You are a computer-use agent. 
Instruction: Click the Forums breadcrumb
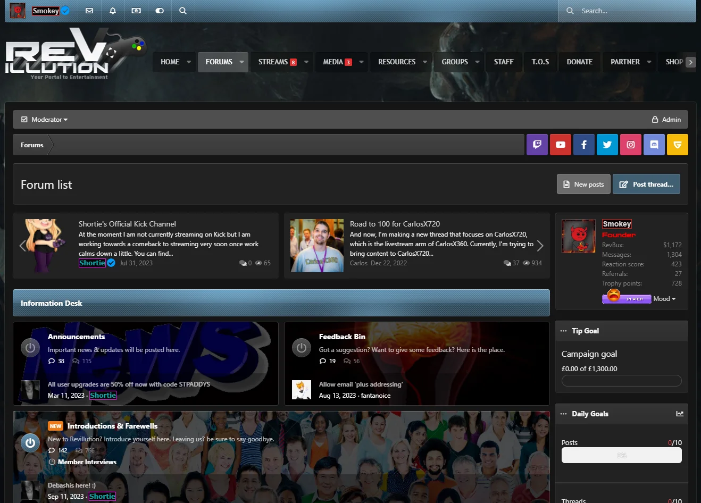[32, 145]
